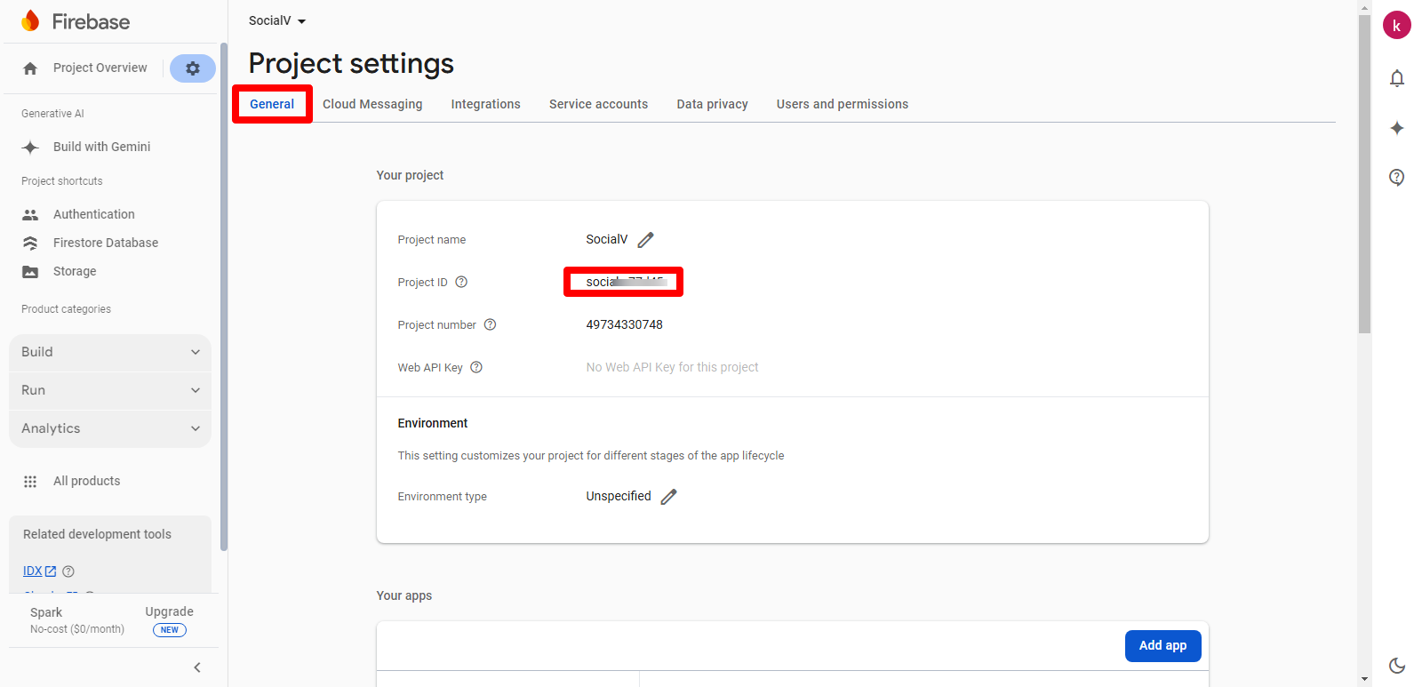Viewport: 1422px width, 687px height.
Task: Expand the Run product category
Action: click(x=110, y=390)
